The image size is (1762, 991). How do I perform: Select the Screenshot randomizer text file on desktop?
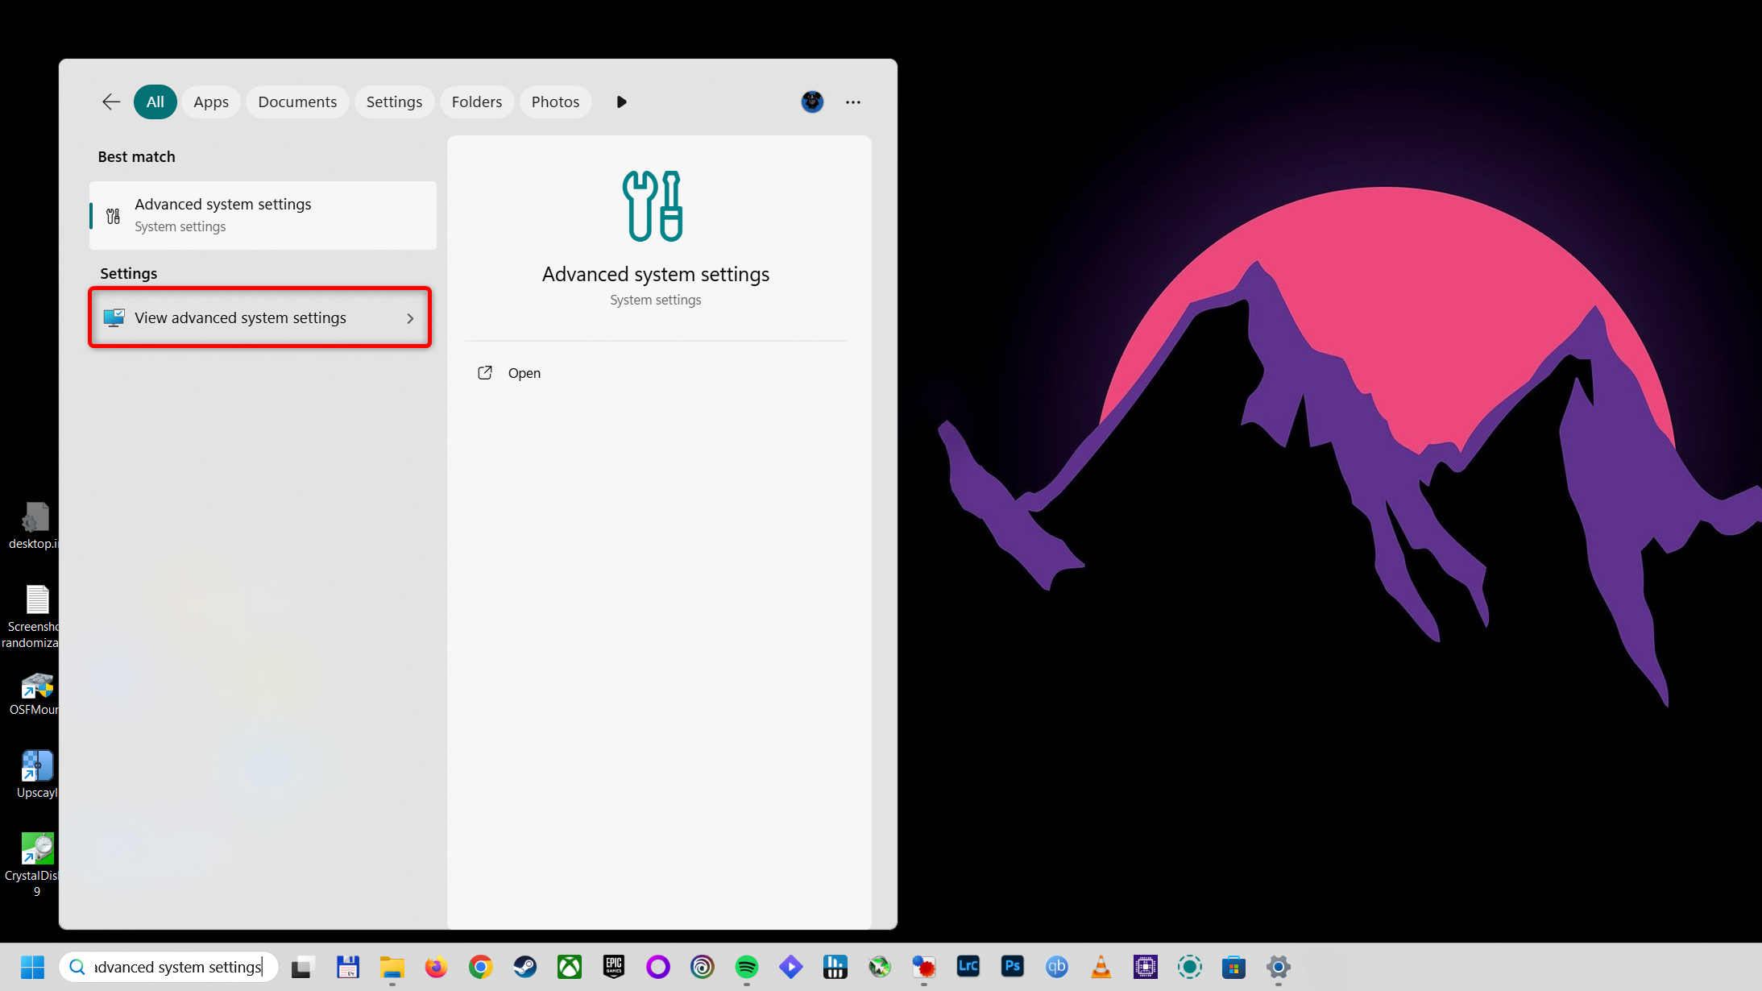(32, 616)
